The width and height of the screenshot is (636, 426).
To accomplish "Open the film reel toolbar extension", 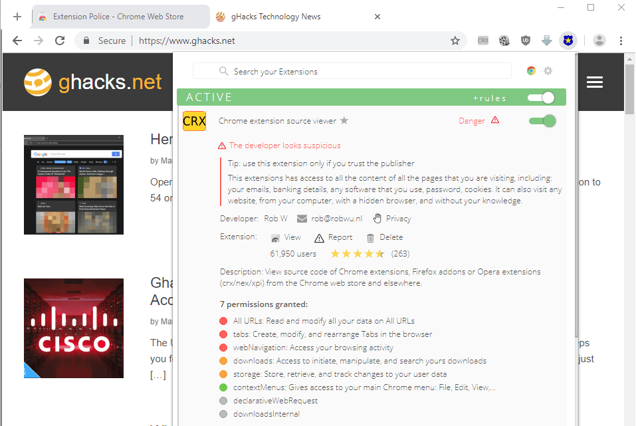I will 504,41.
